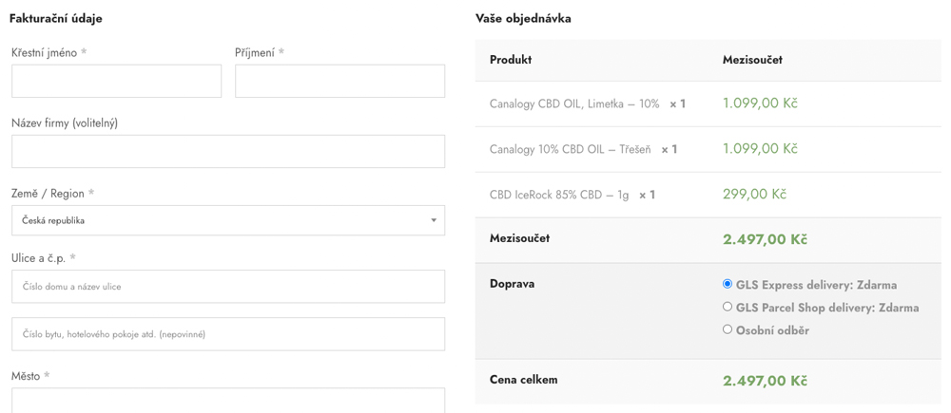The width and height of the screenshot is (951, 413).
Task: Focus the Název firmy text box
Action: [x=228, y=152]
